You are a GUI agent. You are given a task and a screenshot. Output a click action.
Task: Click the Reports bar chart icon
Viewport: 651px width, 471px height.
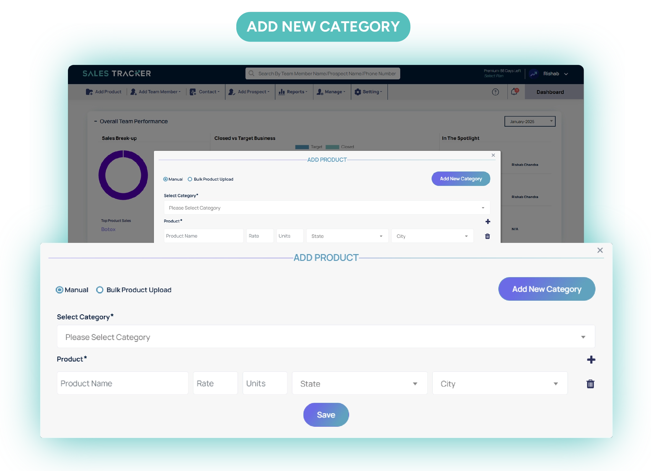(281, 92)
